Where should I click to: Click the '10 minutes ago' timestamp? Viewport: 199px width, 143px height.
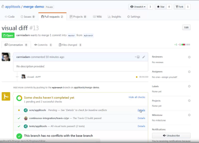(55, 57)
